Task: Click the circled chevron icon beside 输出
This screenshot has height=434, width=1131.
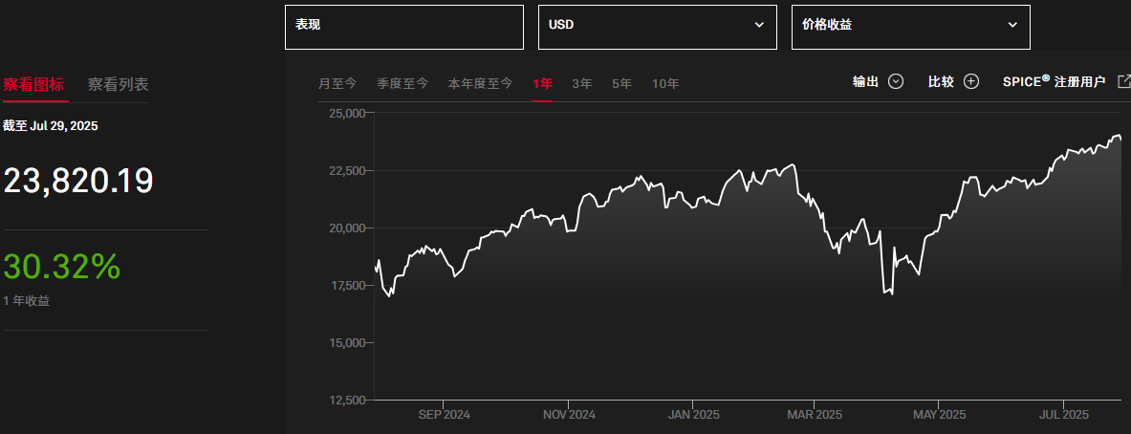Action: click(896, 81)
